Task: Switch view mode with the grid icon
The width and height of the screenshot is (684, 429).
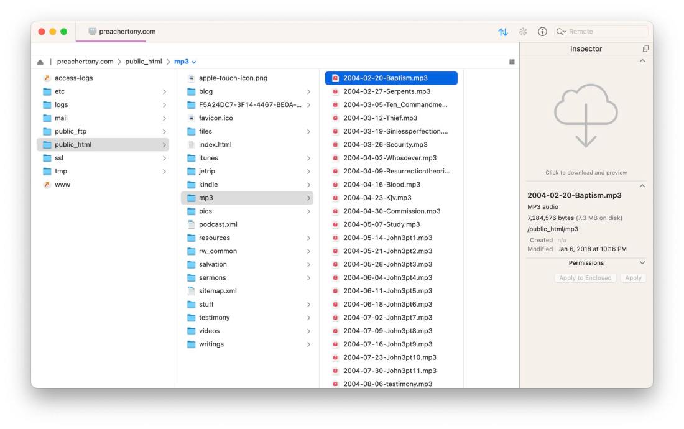Action: [512, 62]
